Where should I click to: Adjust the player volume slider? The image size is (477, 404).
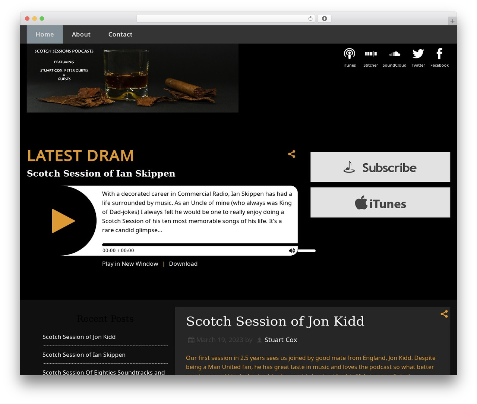(306, 251)
